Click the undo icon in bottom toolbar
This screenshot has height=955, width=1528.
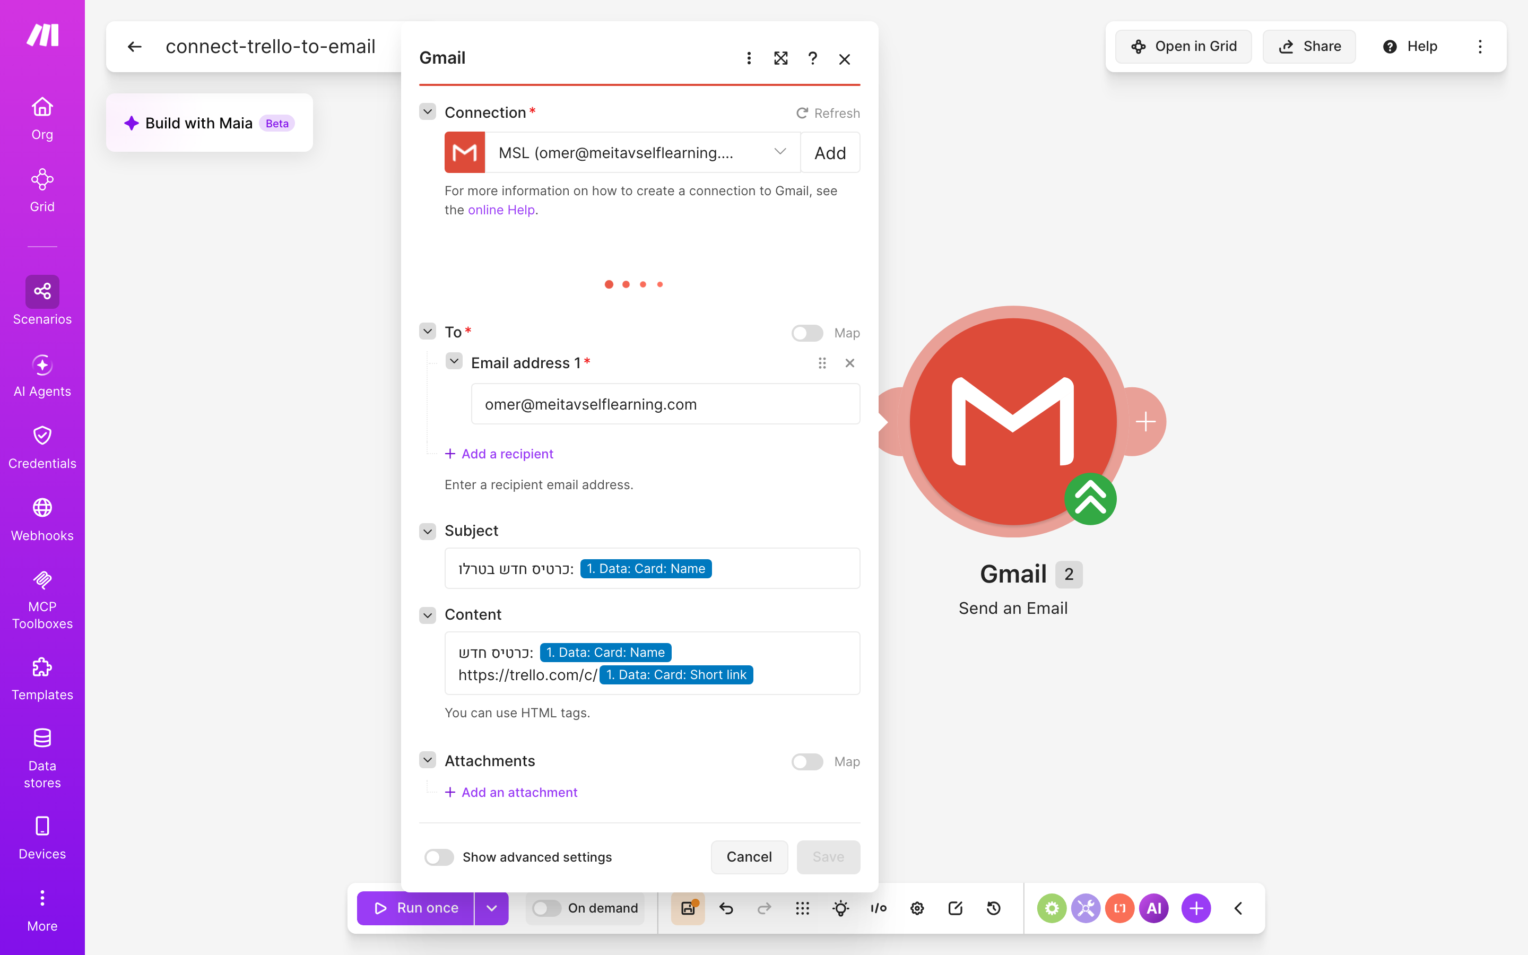coord(726,908)
